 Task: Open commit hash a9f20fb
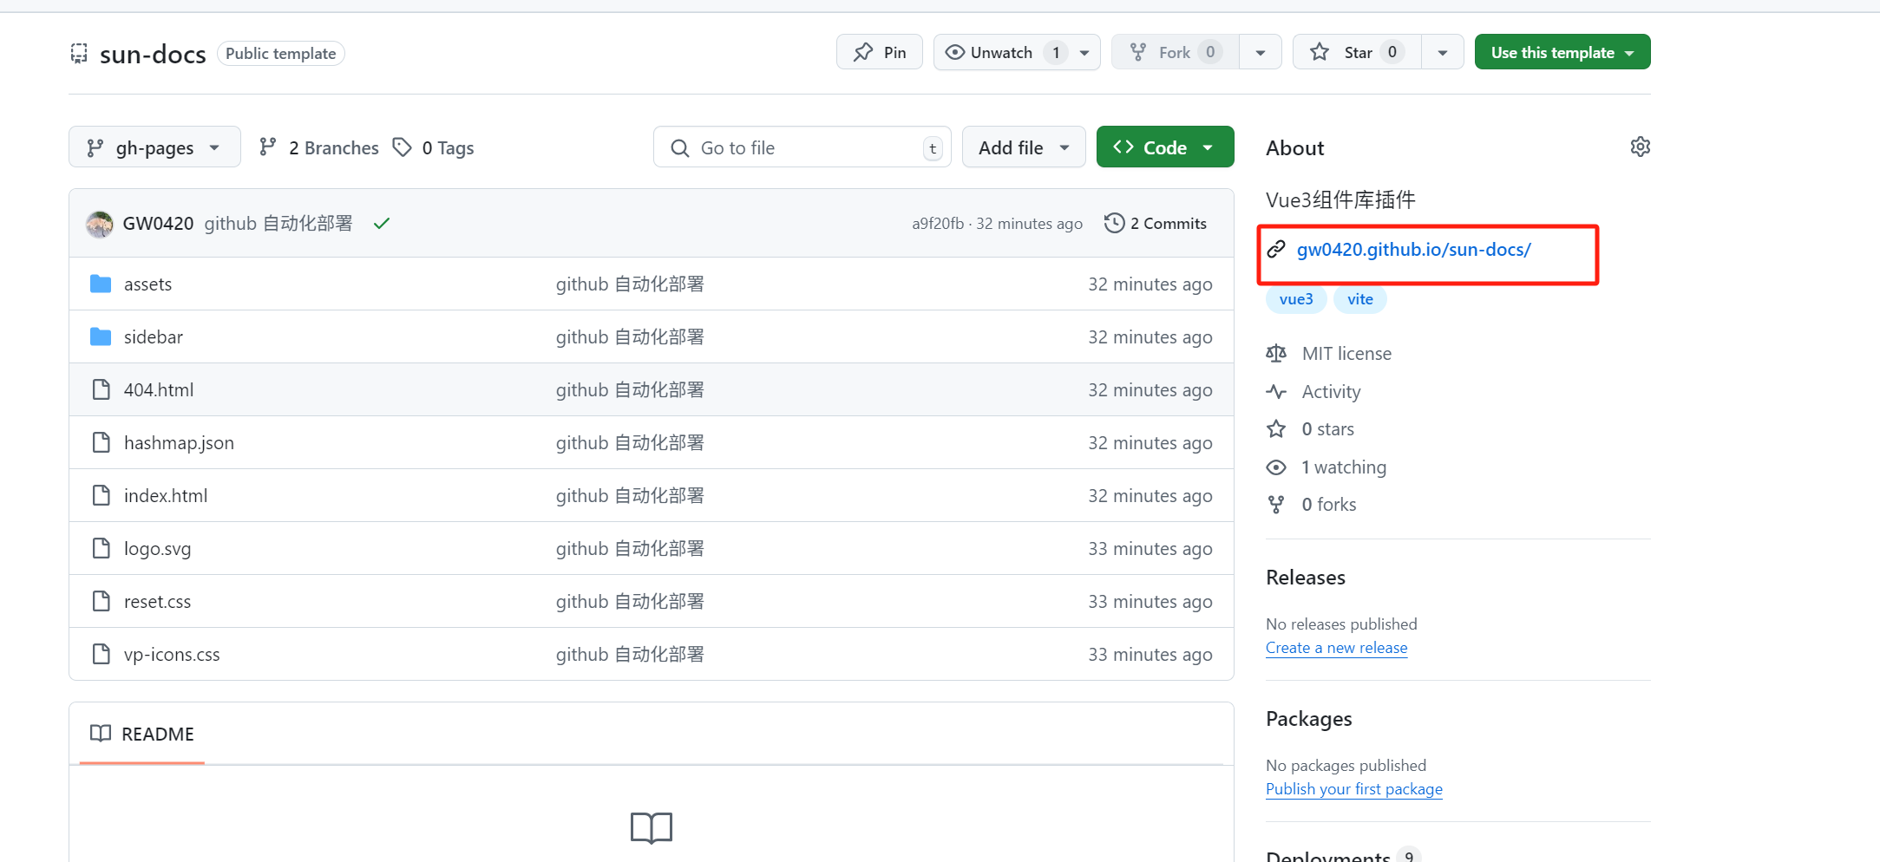point(937,224)
